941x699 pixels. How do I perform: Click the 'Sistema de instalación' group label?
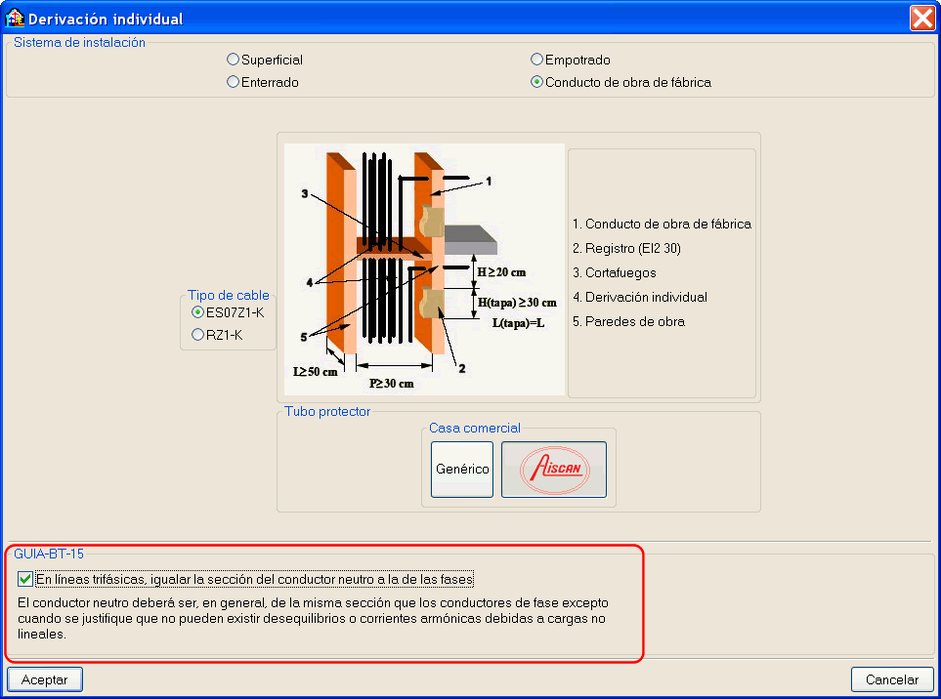79,42
